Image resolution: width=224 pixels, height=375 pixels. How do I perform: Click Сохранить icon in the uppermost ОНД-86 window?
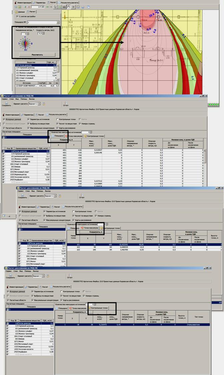pyautogui.click(x=6, y=104)
